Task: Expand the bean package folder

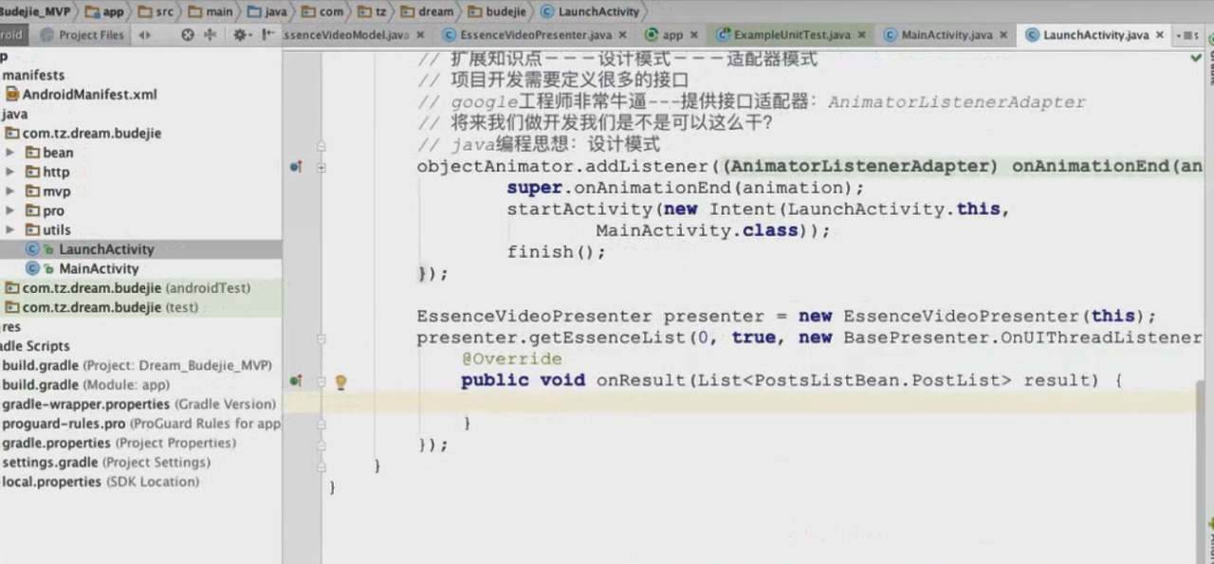Action: [10, 153]
